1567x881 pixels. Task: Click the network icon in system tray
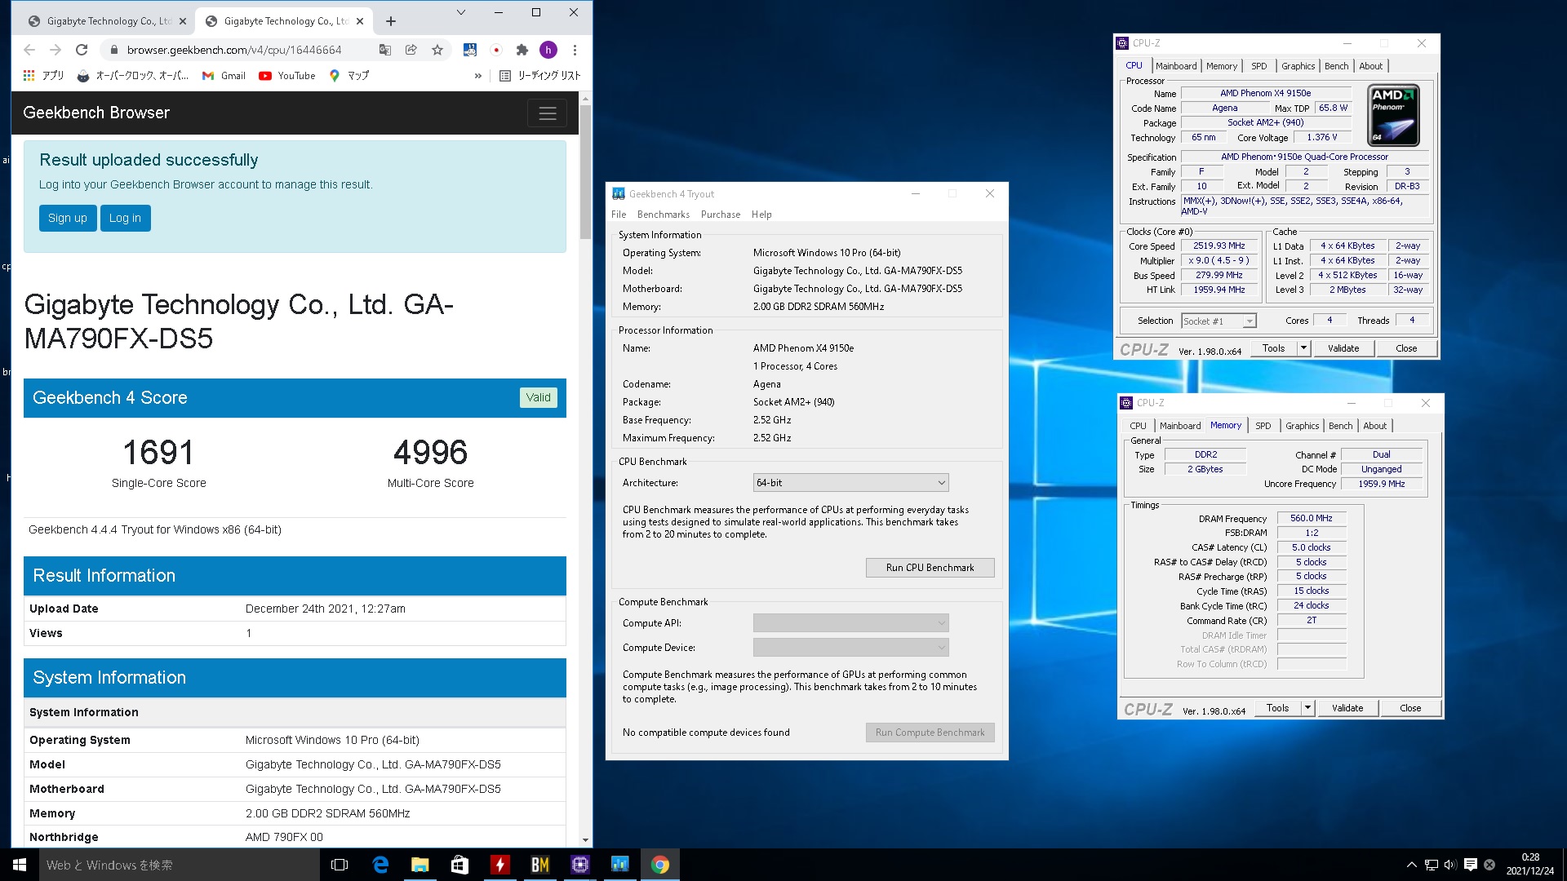1431,865
